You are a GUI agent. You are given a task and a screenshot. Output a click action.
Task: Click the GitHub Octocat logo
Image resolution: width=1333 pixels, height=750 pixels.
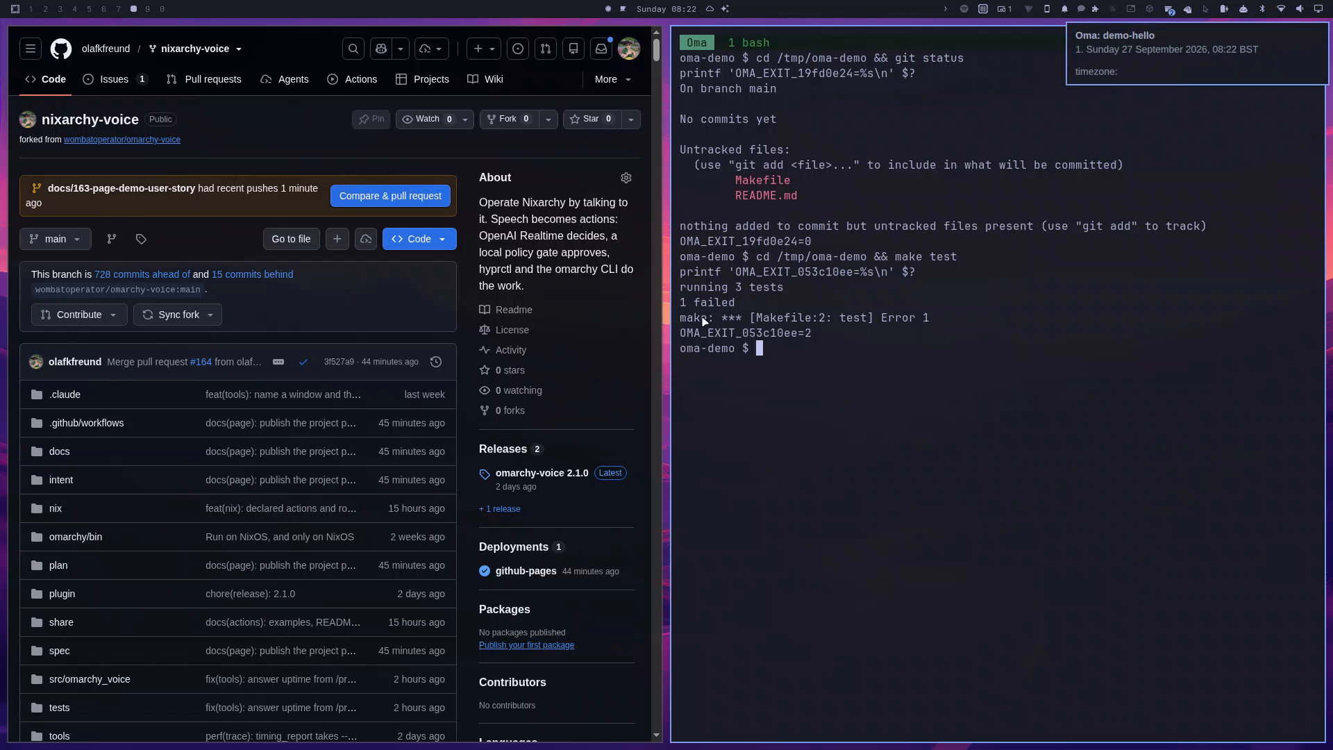61,49
